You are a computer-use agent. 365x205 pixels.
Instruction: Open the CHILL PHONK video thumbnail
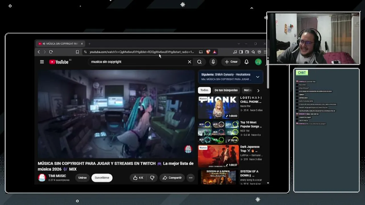(218, 107)
